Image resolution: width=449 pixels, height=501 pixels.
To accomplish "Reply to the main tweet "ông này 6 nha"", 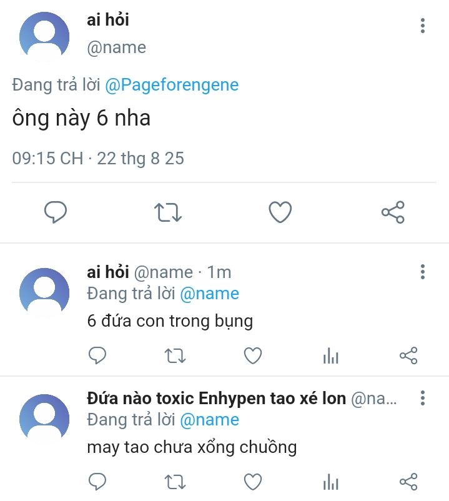I will pyautogui.click(x=56, y=213).
